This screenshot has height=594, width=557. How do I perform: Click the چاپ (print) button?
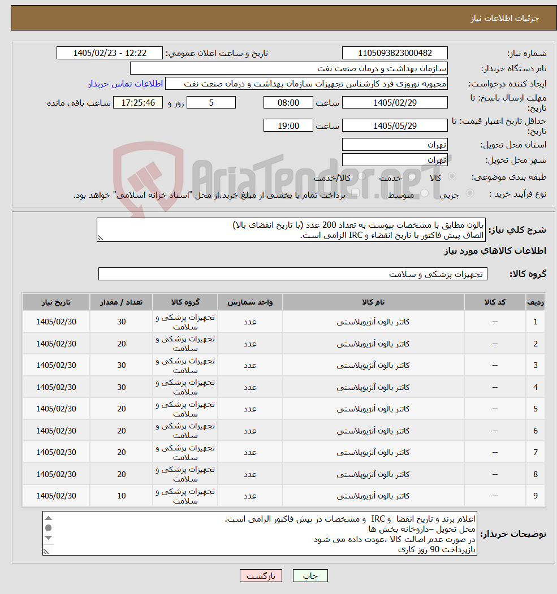click(x=310, y=576)
